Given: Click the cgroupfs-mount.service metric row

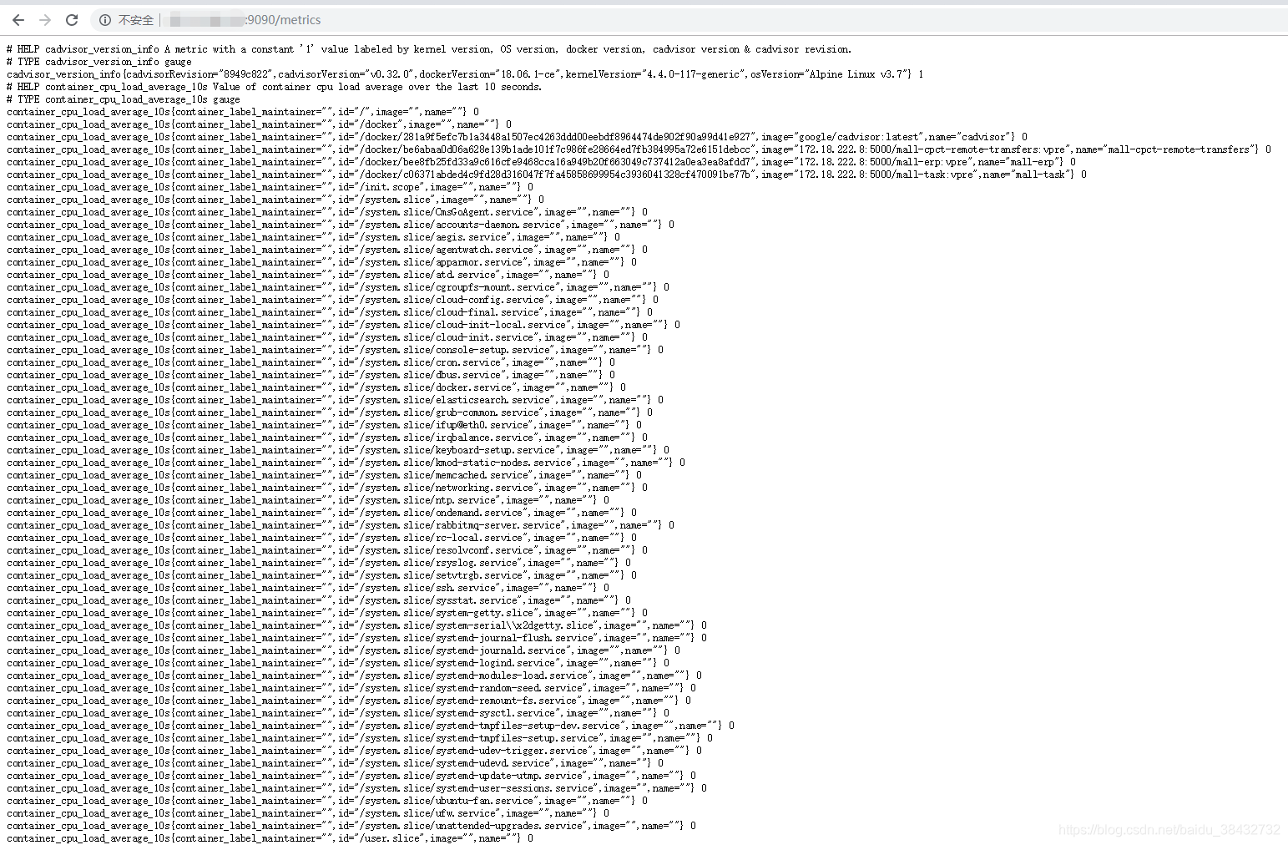Looking at the screenshot, I should [x=338, y=287].
